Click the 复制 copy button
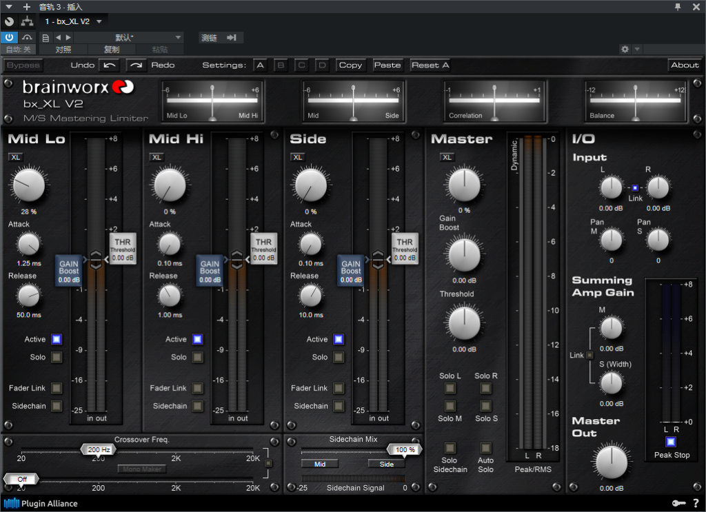This screenshot has height=512, width=706. click(112, 50)
